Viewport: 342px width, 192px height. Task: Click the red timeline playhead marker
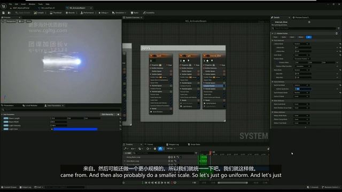211,153
